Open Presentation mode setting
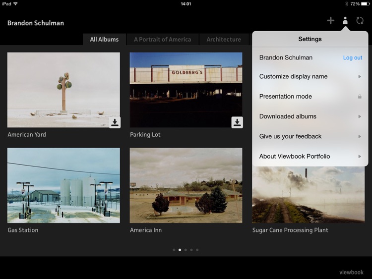The height and width of the screenshot is (279, 372). coord(310,97)
